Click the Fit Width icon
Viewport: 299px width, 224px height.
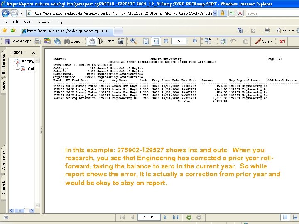[156, 41]
